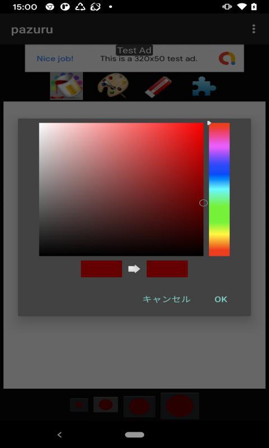
Task: Tap the home pill navigation button
Action: tap(134, 435)
